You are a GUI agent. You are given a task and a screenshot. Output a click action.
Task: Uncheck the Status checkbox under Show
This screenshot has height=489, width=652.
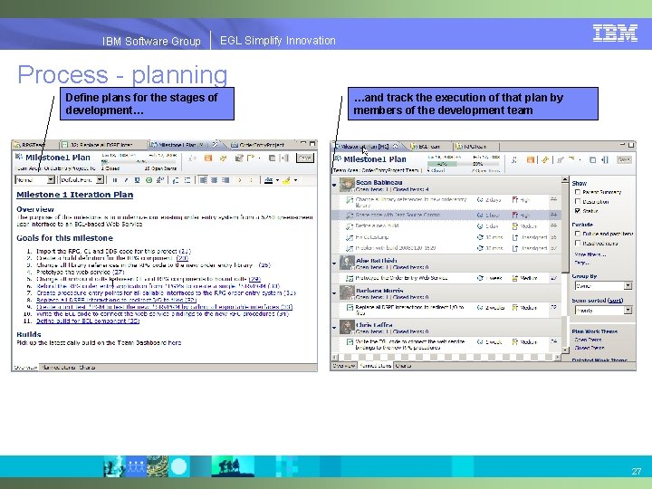pos(578,211)
